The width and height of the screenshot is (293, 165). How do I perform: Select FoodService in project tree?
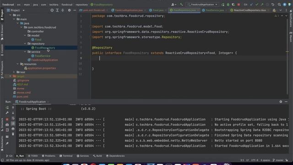[x=43, y=56]
